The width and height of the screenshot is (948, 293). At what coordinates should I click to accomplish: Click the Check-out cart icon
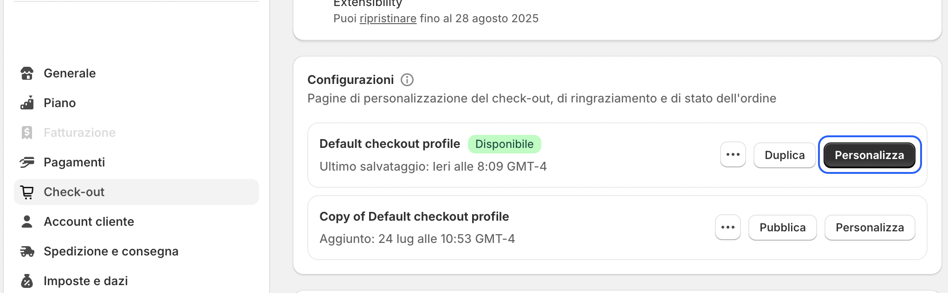[x=27, y=192]
